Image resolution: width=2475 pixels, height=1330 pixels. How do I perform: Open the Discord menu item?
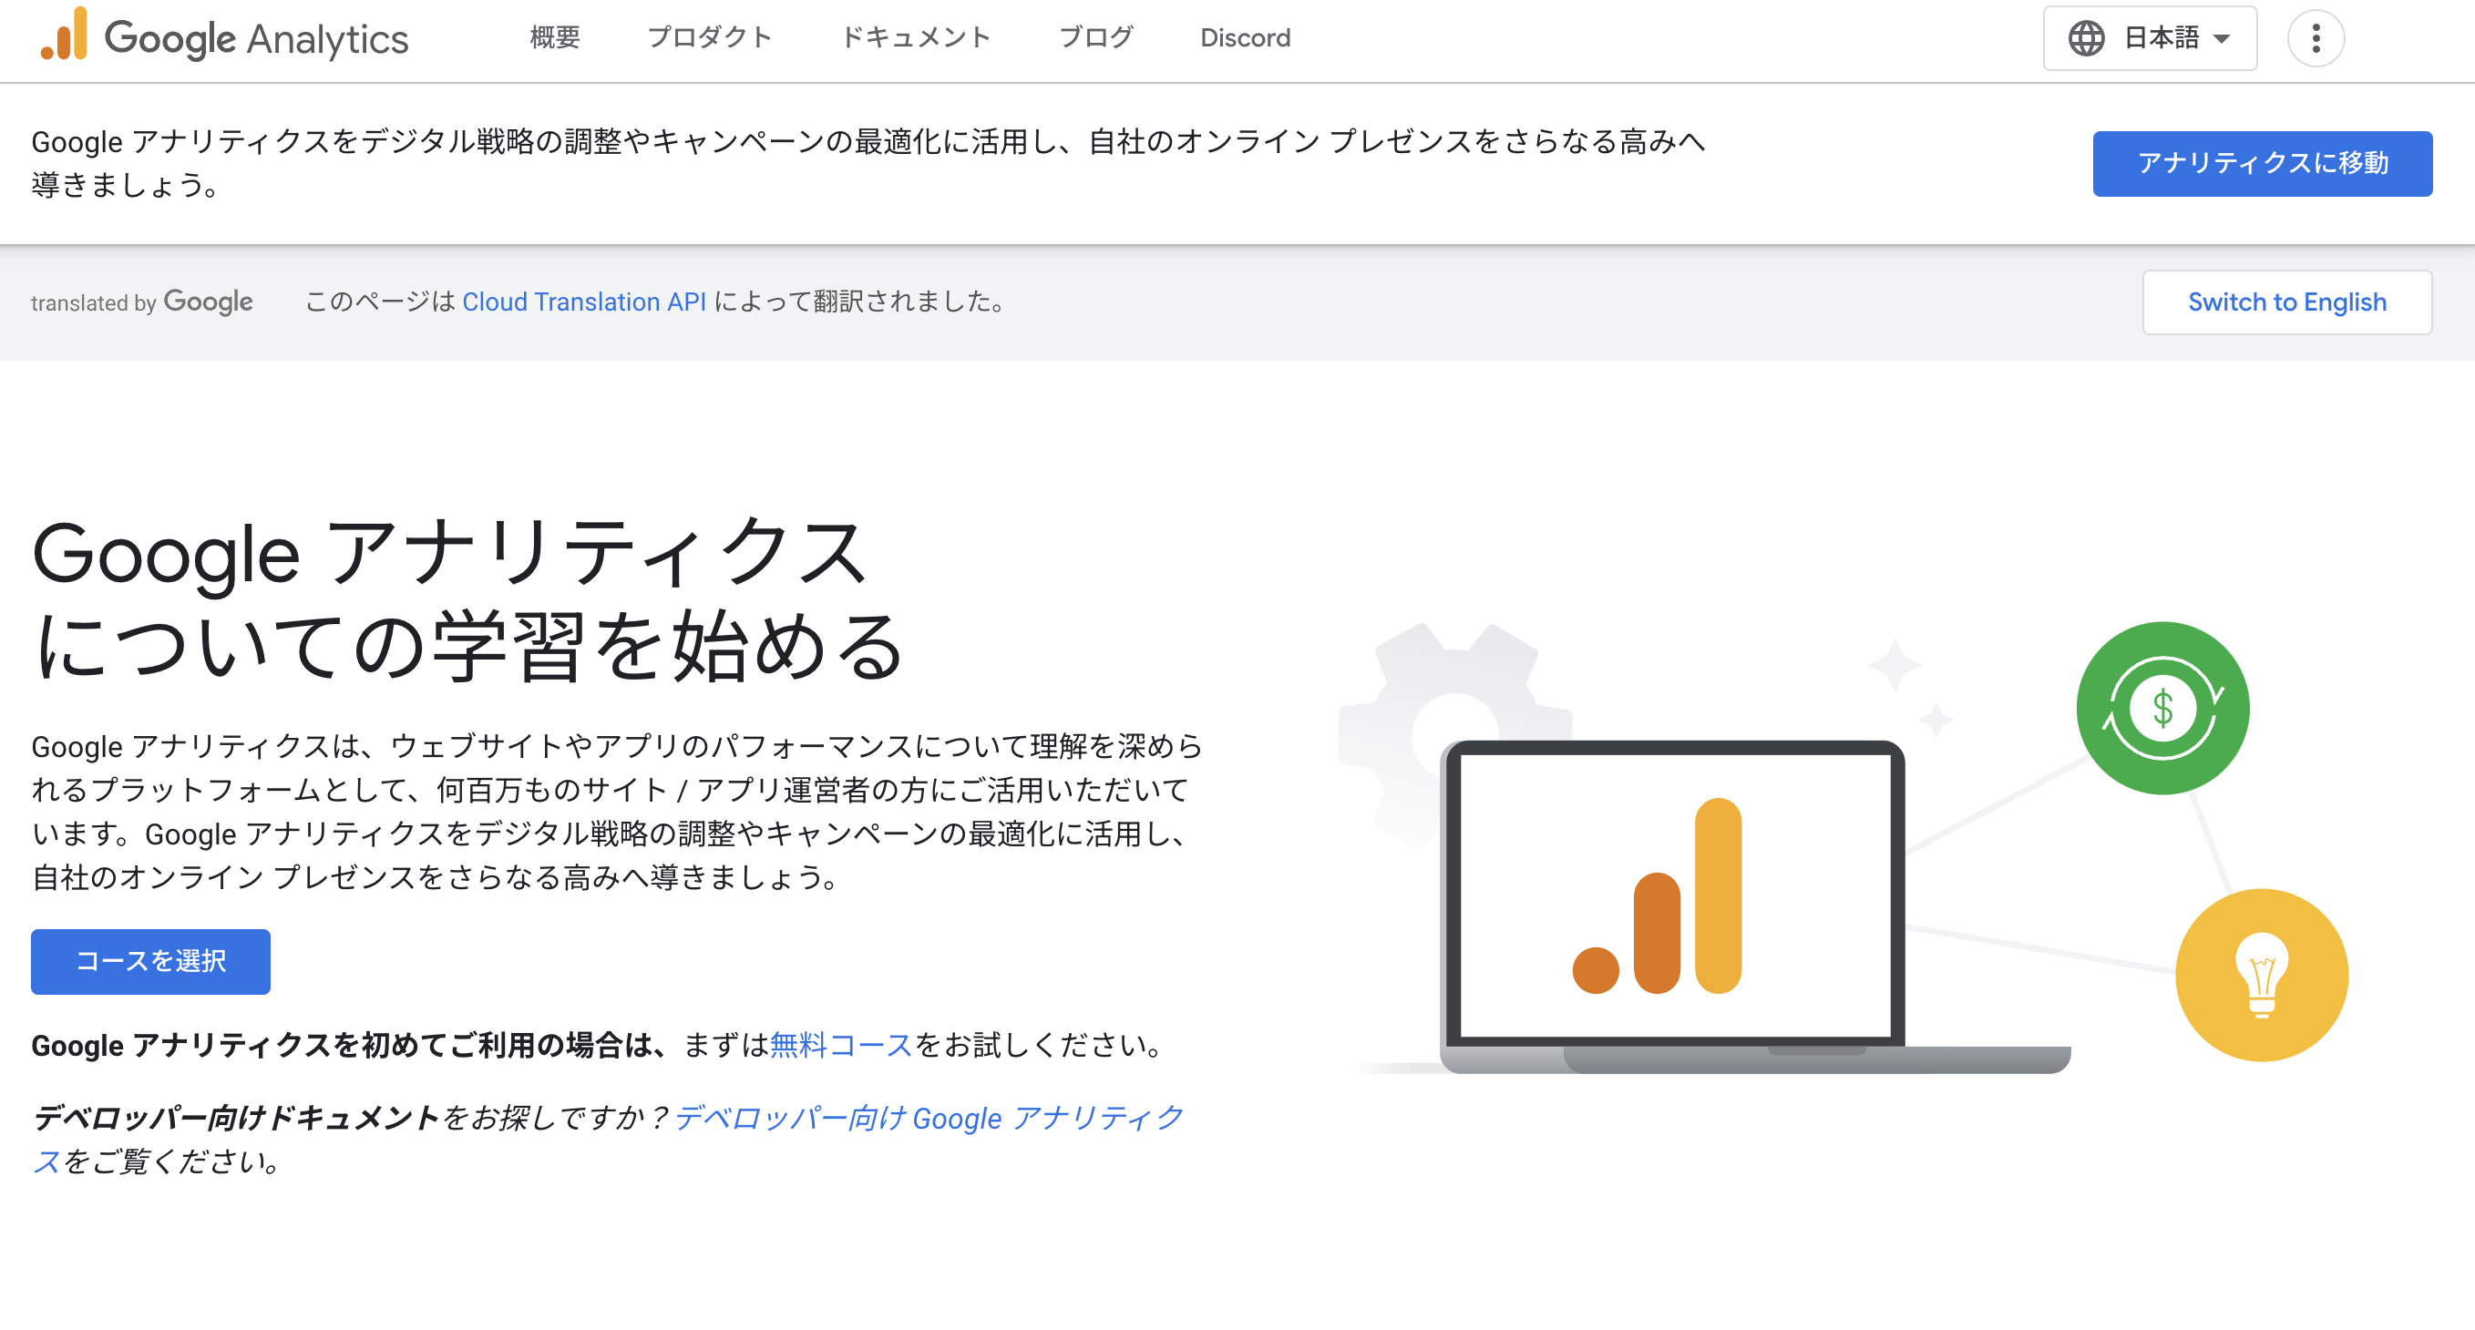coord(1245,37)
